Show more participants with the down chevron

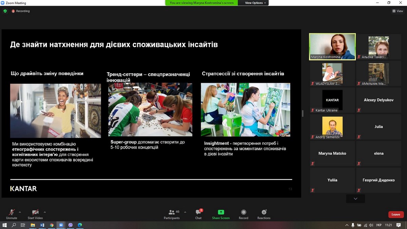355,198
